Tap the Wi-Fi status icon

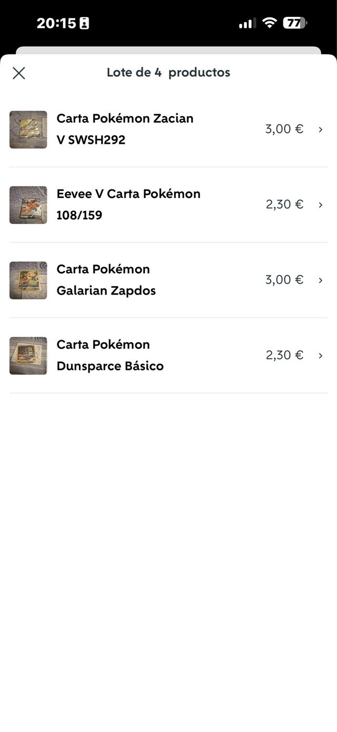(270, 23)
